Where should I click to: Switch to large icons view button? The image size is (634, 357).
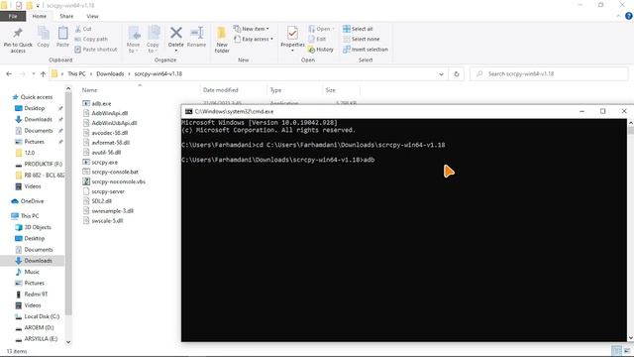(626, 350)
